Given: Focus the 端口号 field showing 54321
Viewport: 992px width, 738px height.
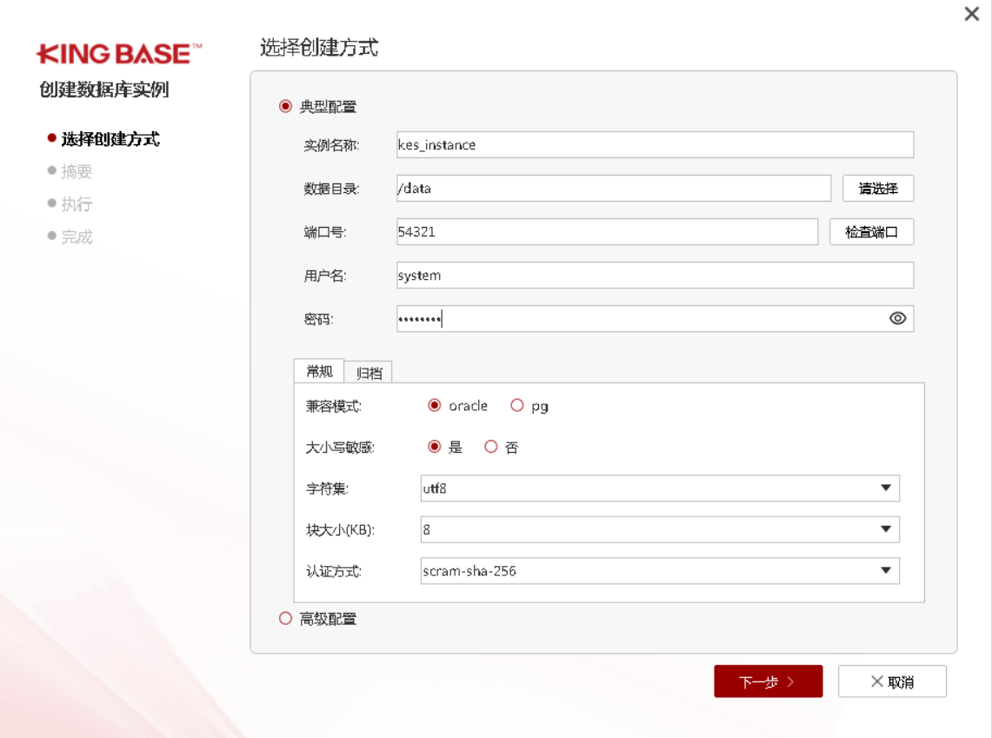Looking at the screenshot, I should tap(607, 232).
